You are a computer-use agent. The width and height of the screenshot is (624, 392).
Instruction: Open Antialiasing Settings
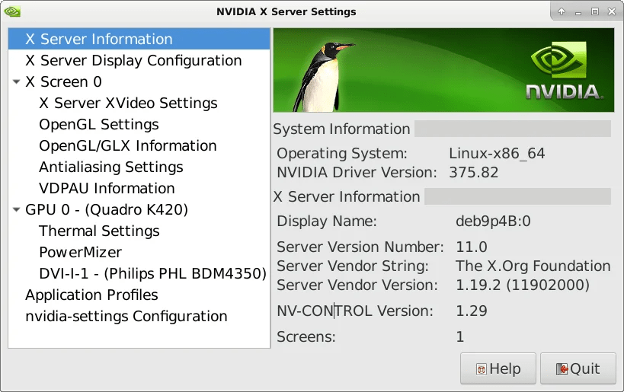(111, 167)
